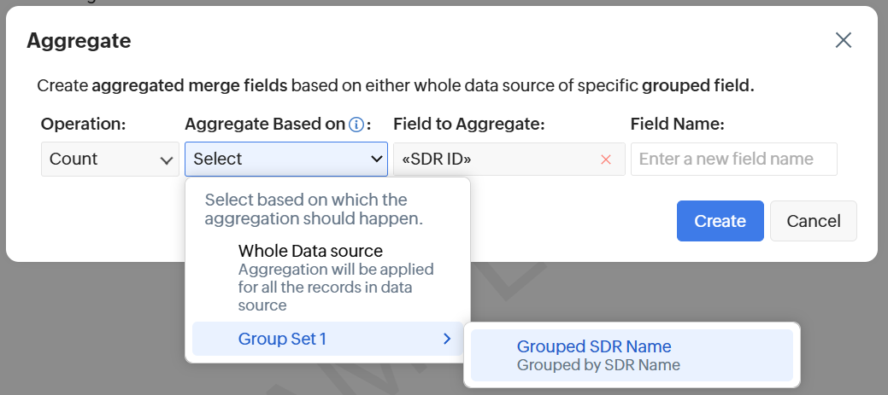
Task: Choose the Whole Data source option
Action: [310, 251]
